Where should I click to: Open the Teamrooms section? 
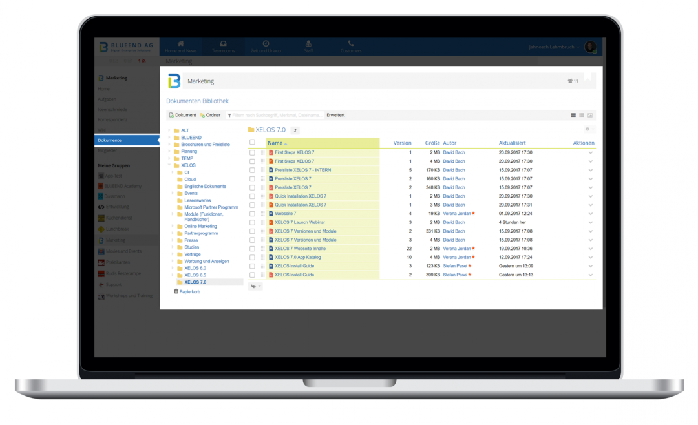tap(223, 47)
